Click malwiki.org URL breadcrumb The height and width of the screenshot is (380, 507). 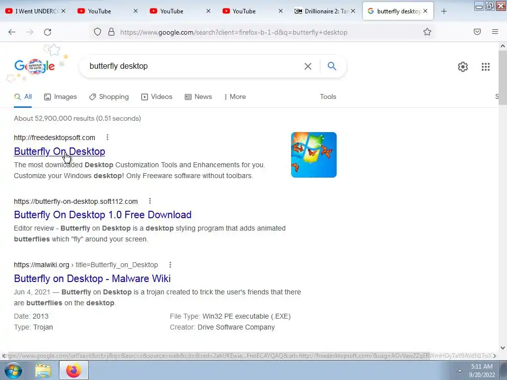(x=86, y=265)
